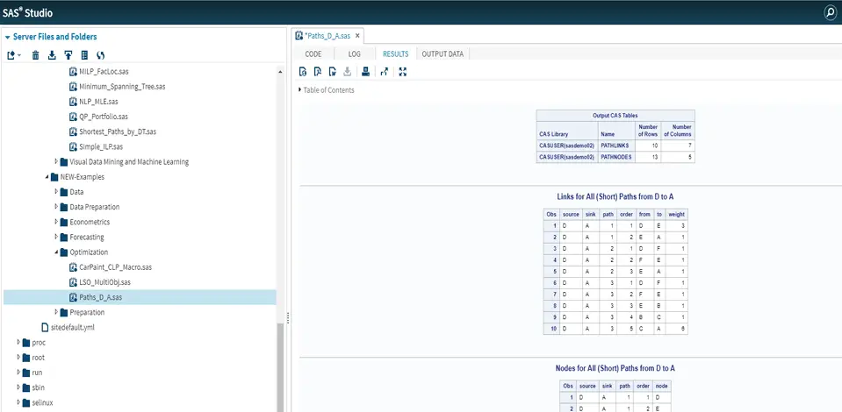Expand the root folder arrow
842x412 pixels.
point(18,358)
